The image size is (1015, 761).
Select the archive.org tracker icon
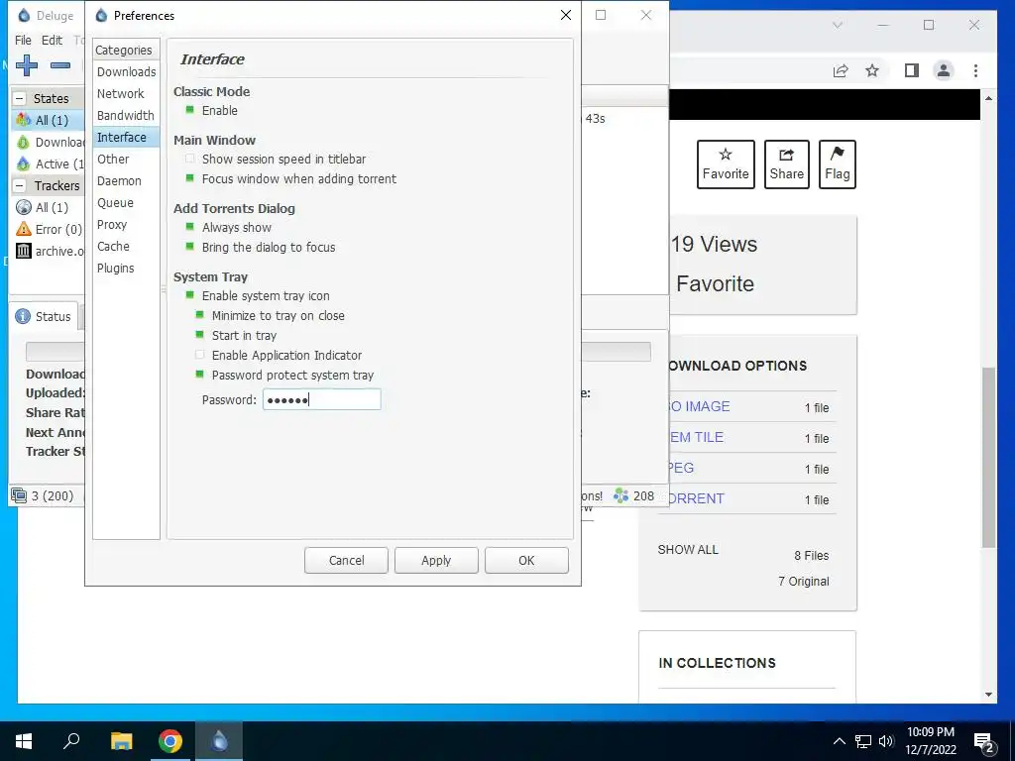[24, 251]
